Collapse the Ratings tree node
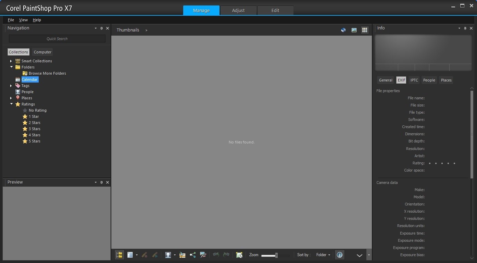477x263 pixels. (x=11, y=104)
